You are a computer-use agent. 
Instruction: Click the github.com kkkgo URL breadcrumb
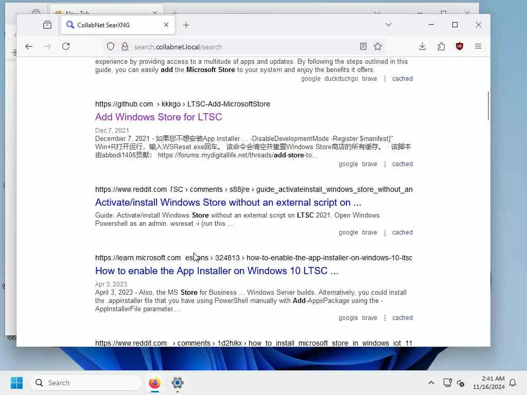(x=183, y=104)
